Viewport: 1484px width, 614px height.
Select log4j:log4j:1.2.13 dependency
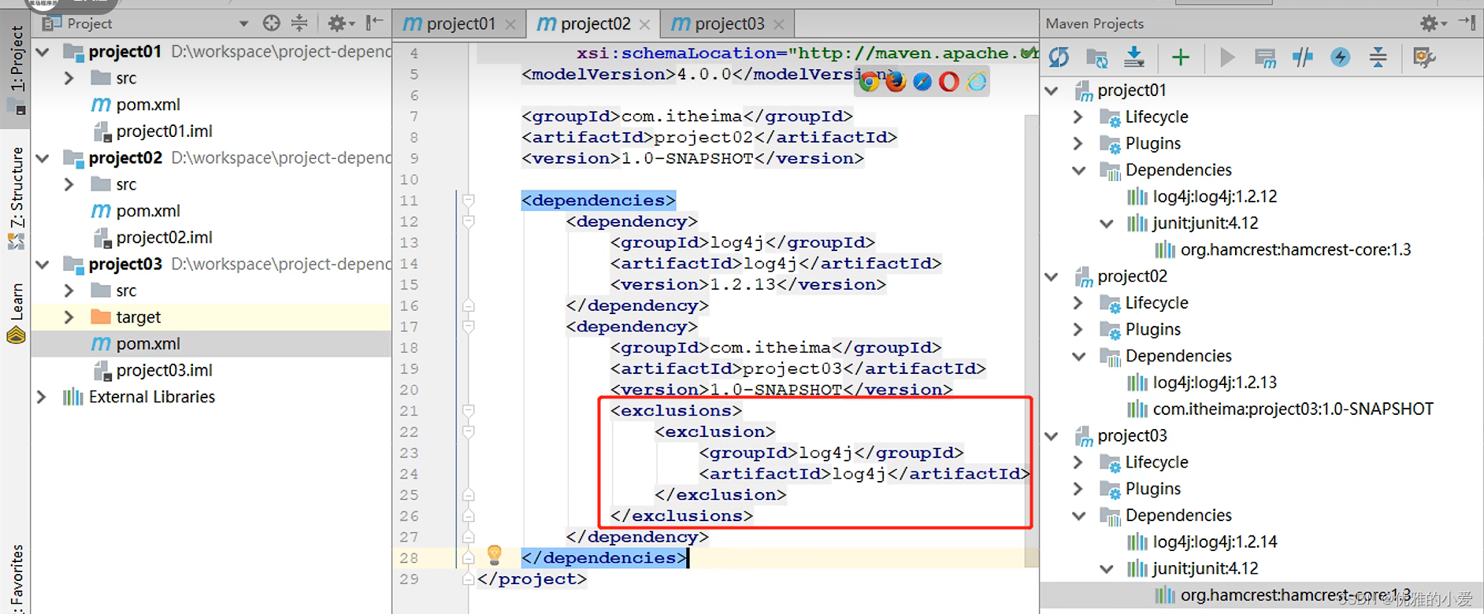(x=1215, y=383)
